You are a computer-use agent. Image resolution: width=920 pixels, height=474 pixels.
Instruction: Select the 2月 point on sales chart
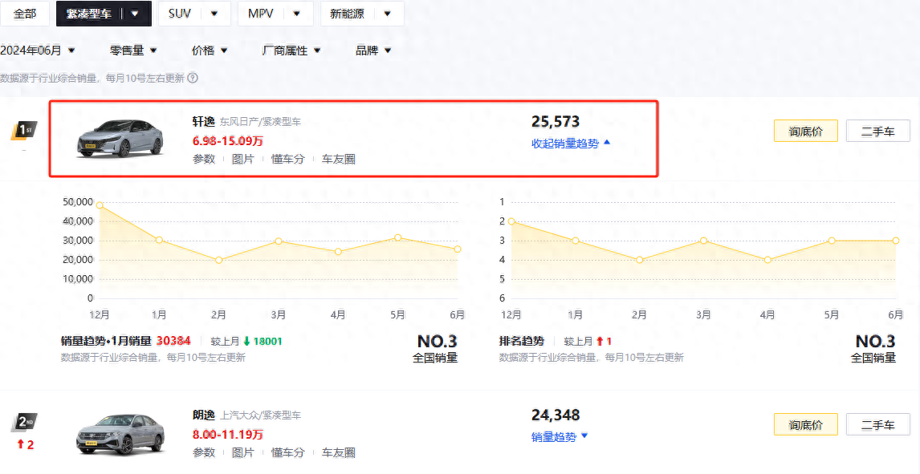219,260
